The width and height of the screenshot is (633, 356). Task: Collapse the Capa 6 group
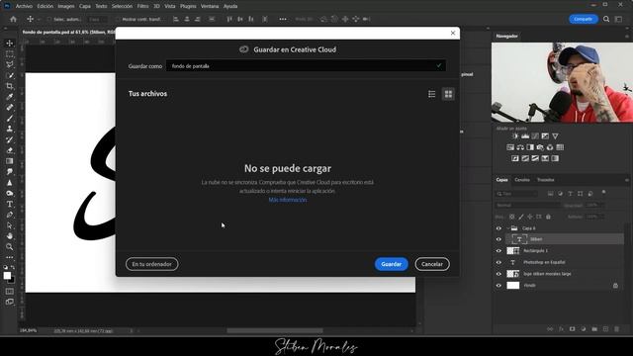[507, 228]
